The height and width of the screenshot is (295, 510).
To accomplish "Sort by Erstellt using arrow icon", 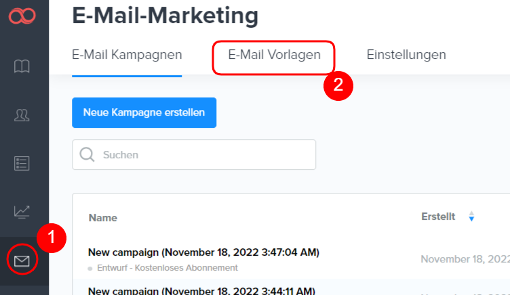I will (471, 217).
